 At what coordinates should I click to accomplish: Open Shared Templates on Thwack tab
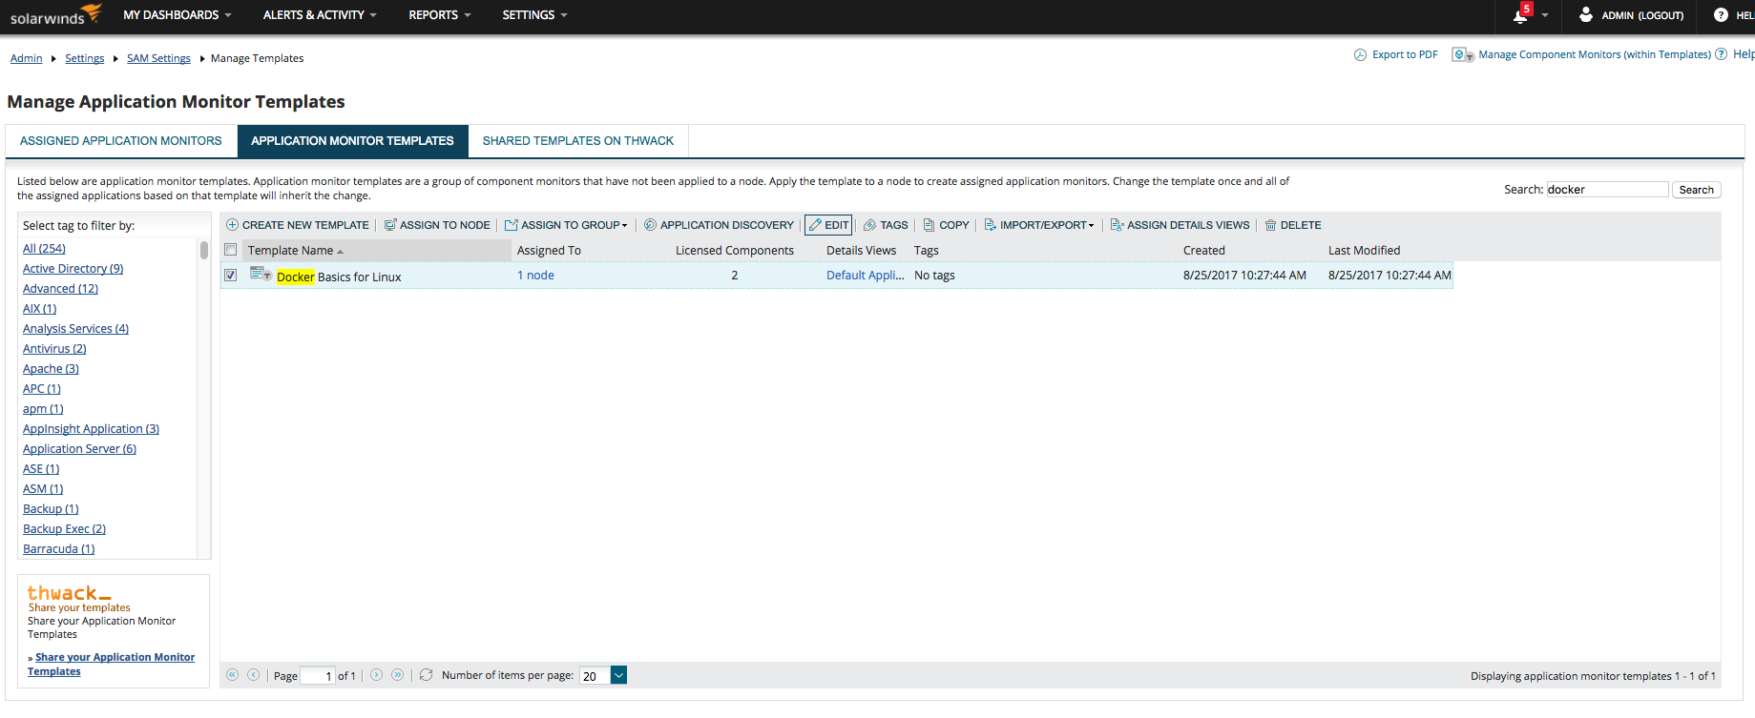578,141
